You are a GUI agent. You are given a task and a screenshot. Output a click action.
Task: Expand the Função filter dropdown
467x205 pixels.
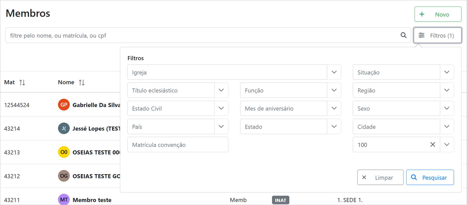click(x=334, y=90)
